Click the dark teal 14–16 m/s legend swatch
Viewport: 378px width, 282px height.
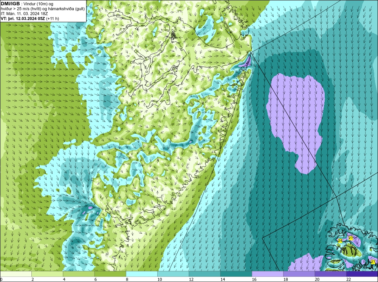pos(236,274)
